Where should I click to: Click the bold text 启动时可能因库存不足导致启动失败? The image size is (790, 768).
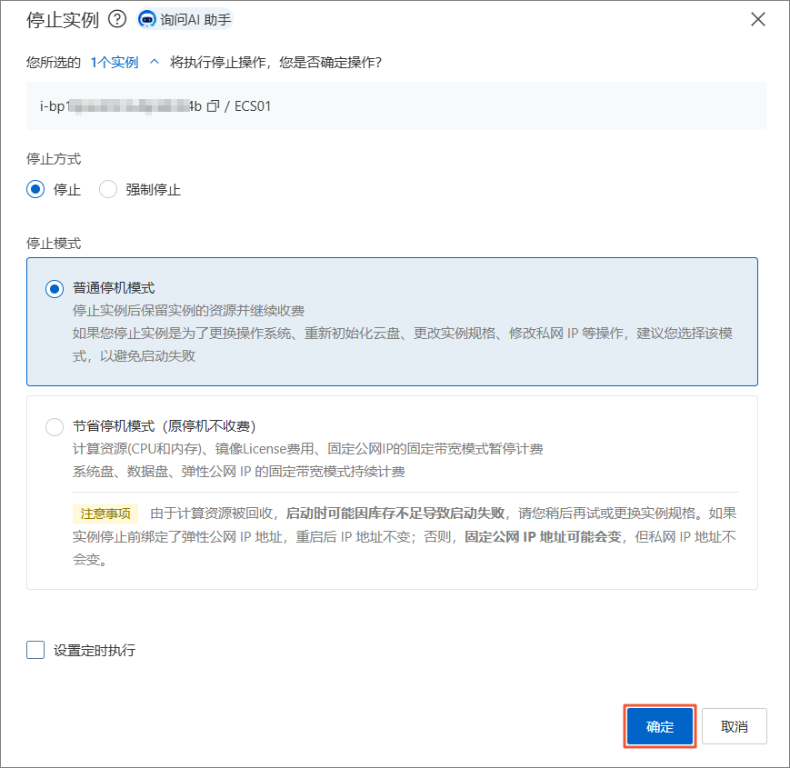pyautogui.click(x=395, y=514)
